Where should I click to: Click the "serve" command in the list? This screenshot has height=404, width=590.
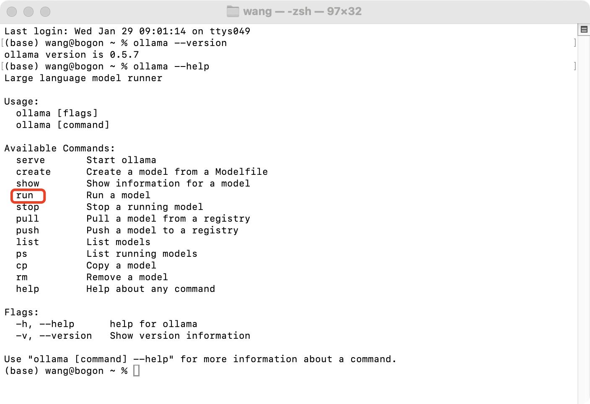click(30, 160)
